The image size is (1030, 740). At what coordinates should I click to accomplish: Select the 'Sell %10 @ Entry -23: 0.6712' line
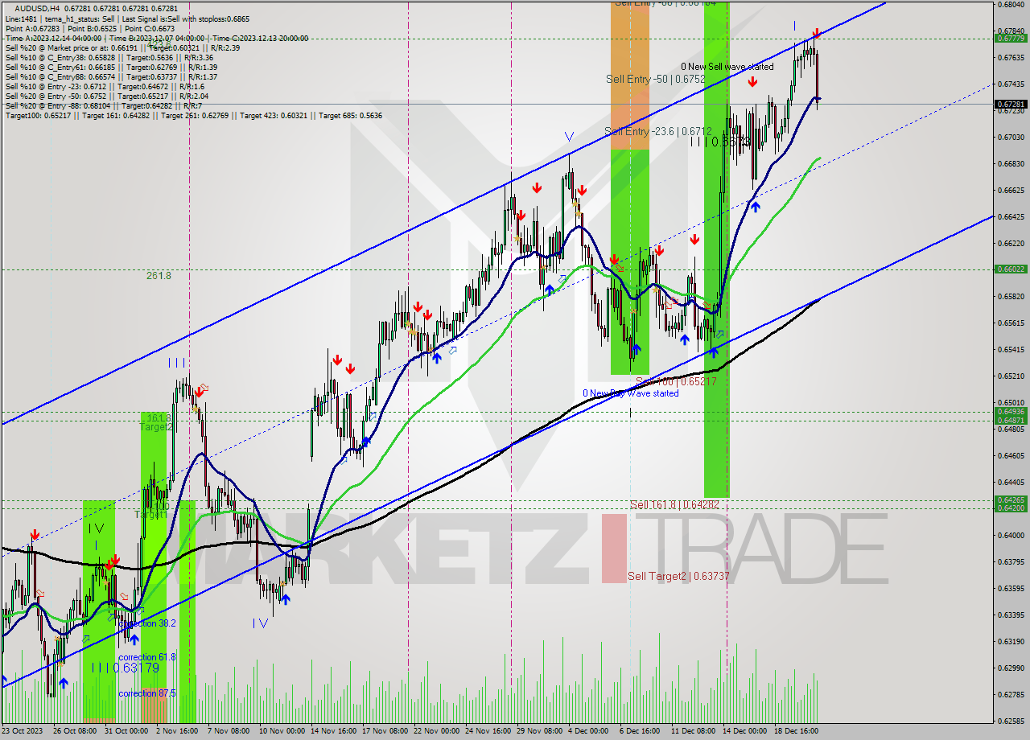105,86
